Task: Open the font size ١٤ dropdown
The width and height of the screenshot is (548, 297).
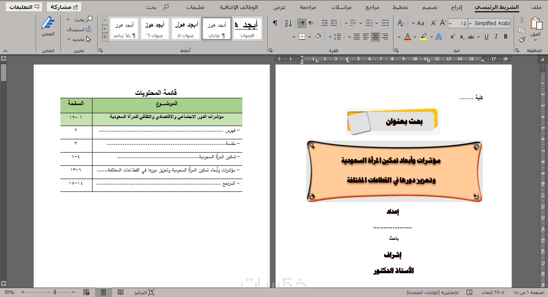Action: 450,24
